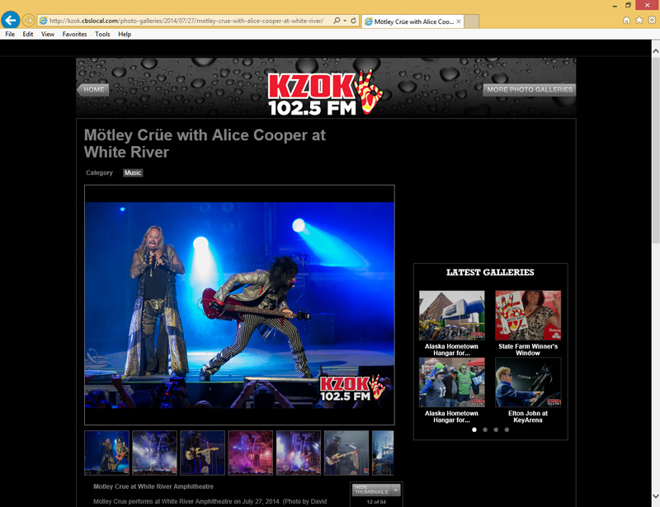Click Elton John at KeyArena caption link
The width and height of the screenshot is (660, 507).
coord(528,416)
